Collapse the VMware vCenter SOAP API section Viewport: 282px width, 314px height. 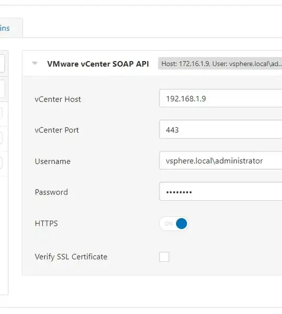click(x=34, y=63)
